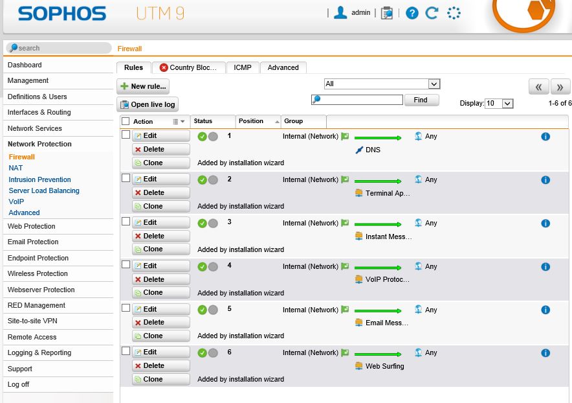572x403 pixels.
Task: Go to the previous page of rules
Action: click(539, 87)
